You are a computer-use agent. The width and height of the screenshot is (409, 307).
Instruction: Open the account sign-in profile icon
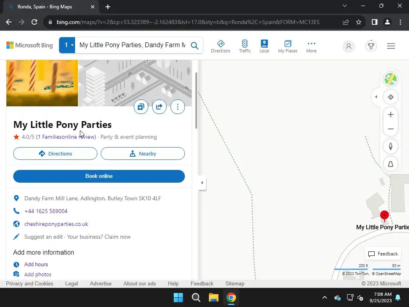point(349,46)
